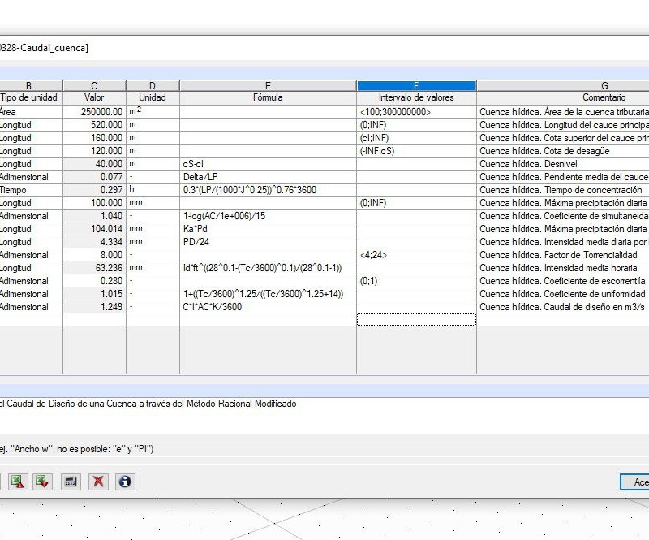Click the formula cell PD/24

[x=268, y=242]
